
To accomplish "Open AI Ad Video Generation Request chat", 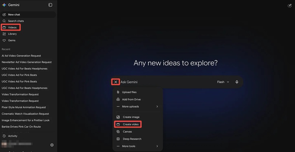I will coord(21,56).
